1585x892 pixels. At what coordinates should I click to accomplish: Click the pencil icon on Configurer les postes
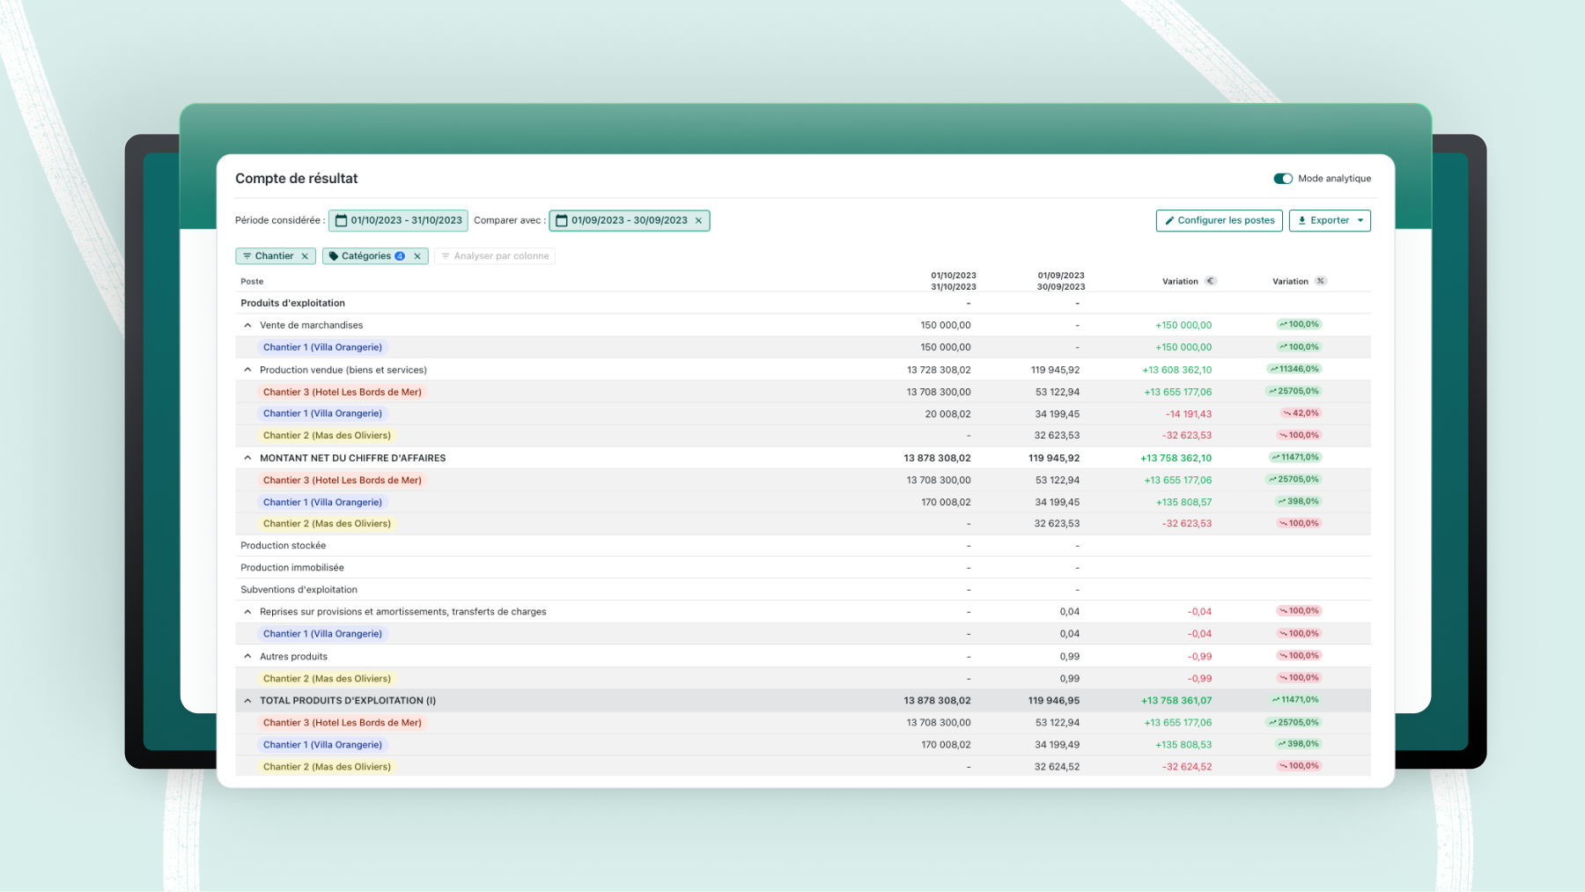[1169, 221]
